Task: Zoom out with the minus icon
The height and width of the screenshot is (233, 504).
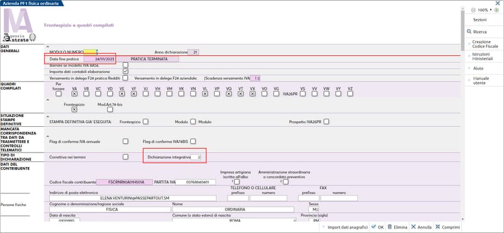Action: [x=473, y=10]
